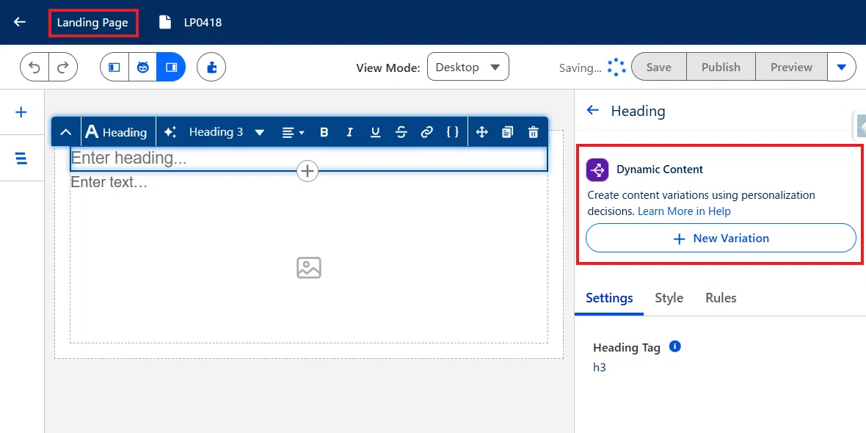Switch to the Rules tab
The width and height of the screenshot is (866, 433).
click(x=721, y=298)
